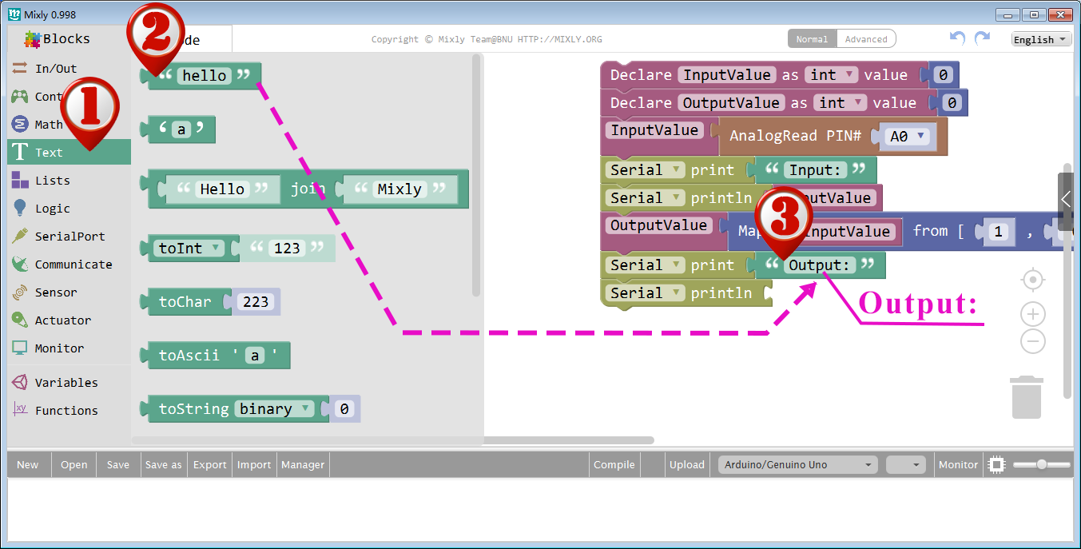
Task: Open Serial dropdown on the empty println block
Action: click(646, 293)
